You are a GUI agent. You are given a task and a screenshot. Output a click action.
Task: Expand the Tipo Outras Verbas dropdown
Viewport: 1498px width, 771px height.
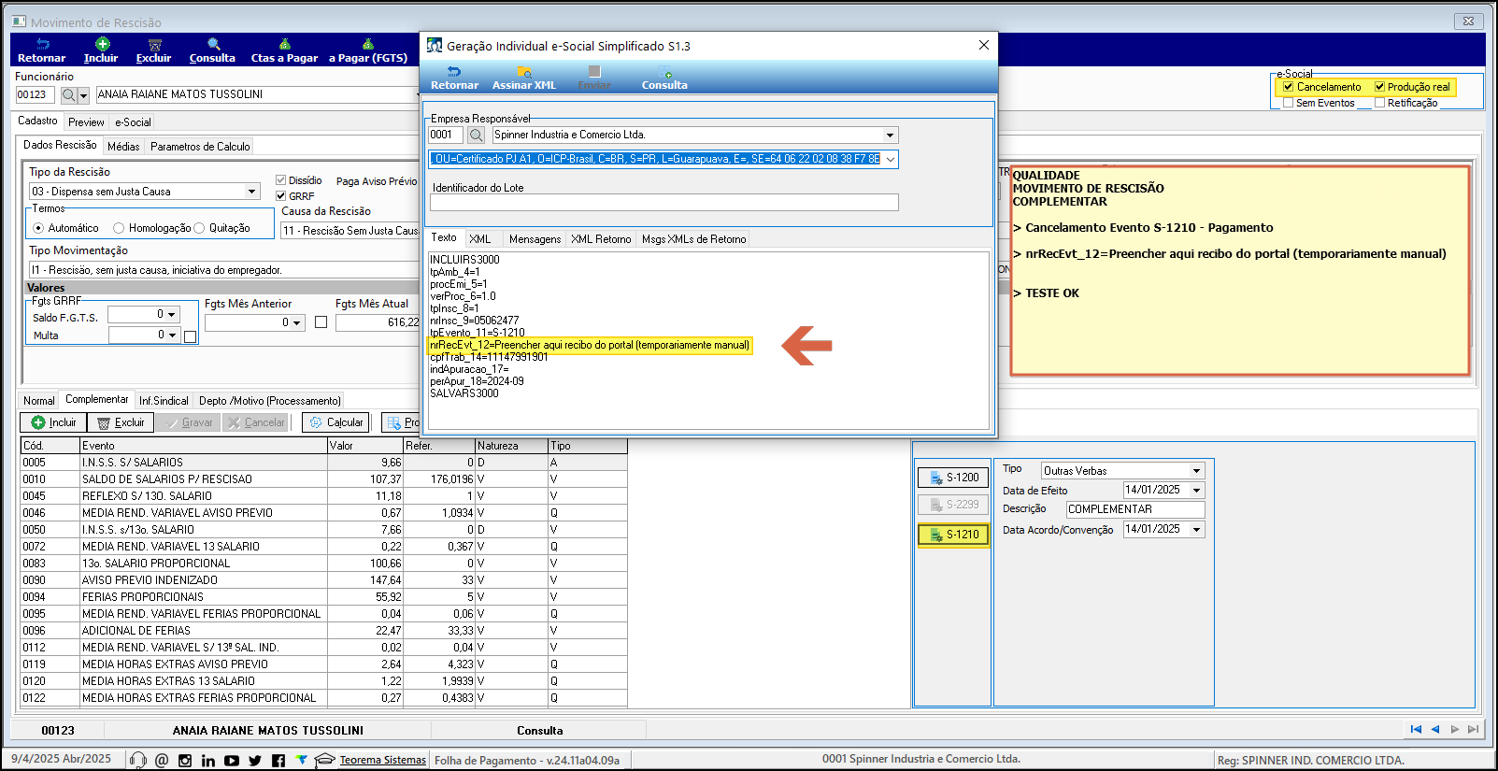[1196, 471]
